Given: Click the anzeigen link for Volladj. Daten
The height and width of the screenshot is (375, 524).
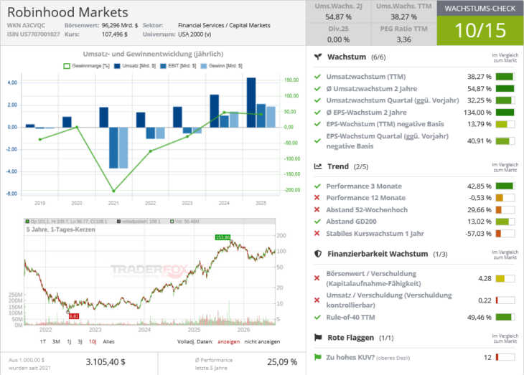Looking at the screenshot, I should click(228, 341).
